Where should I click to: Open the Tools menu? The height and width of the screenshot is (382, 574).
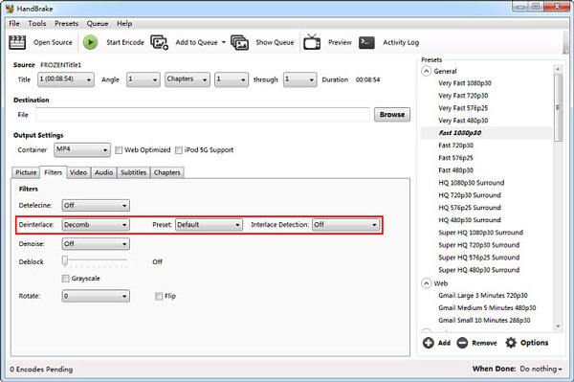37,23
